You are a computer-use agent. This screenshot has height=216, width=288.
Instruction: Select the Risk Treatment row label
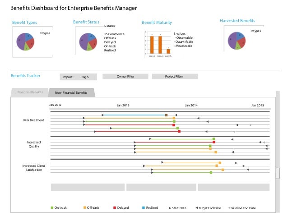tap(33, 120)
